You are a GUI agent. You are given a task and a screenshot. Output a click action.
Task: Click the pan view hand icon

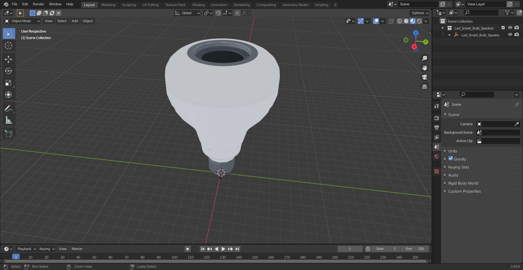pos(424,68)
